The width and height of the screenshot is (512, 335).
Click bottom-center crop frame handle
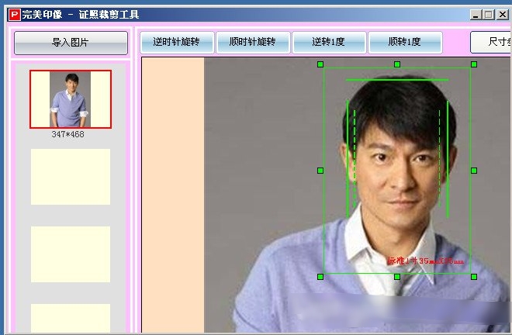point(397,277)
